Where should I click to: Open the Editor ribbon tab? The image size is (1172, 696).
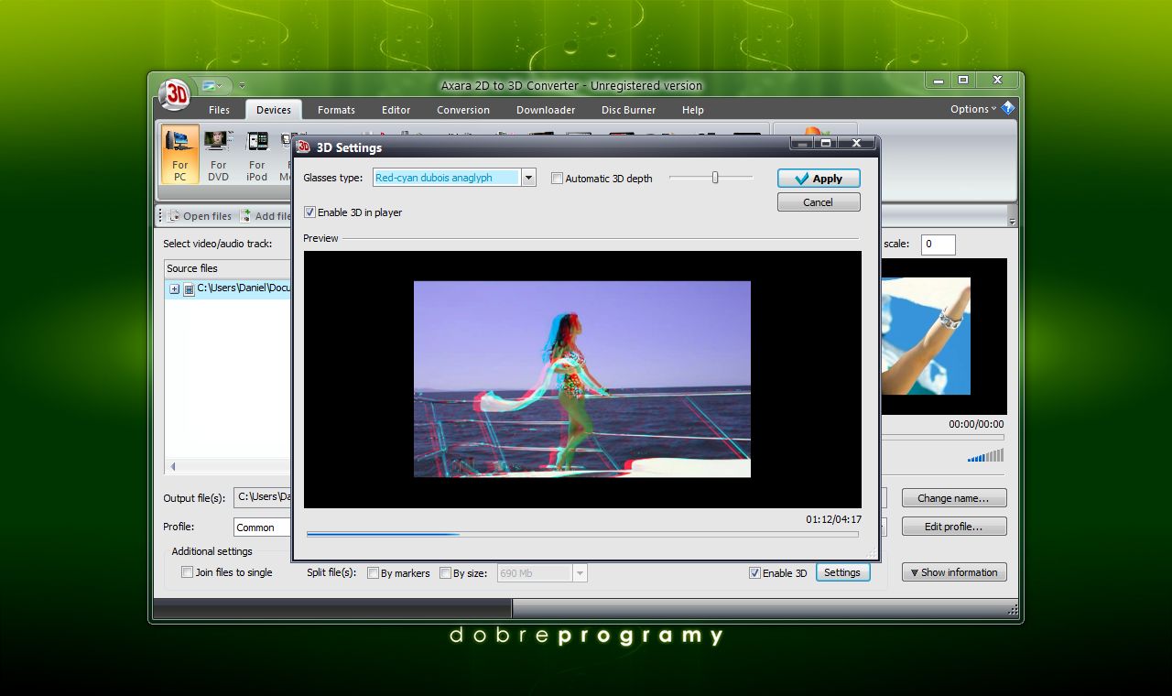point(396,110)
